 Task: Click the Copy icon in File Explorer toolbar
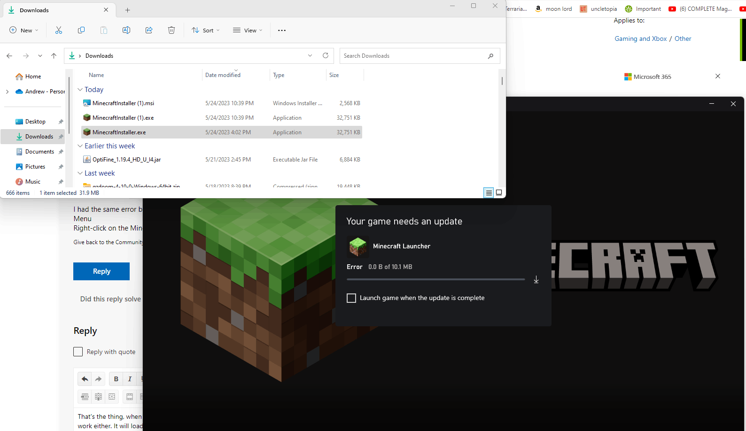point(81,30)
